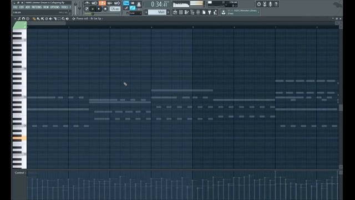The height and width of the screenshot is (200, 355).
Task: Select next pattern with right arrow
Action: coord(168,12)
